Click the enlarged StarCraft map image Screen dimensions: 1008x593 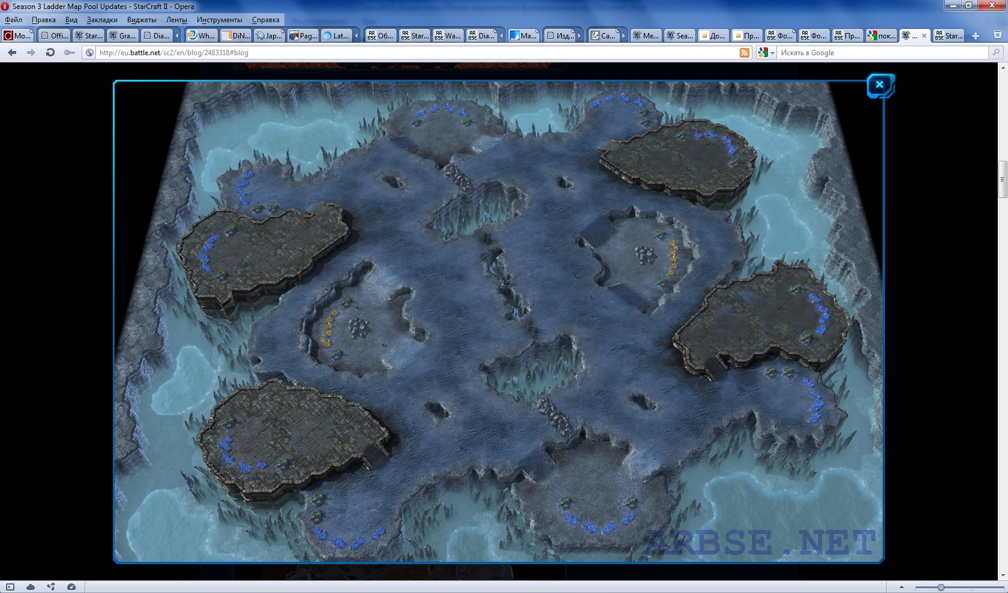498,322
